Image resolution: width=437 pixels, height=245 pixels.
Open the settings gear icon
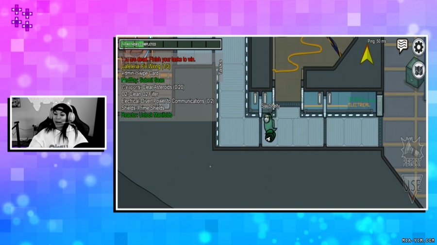pos(419,47)
